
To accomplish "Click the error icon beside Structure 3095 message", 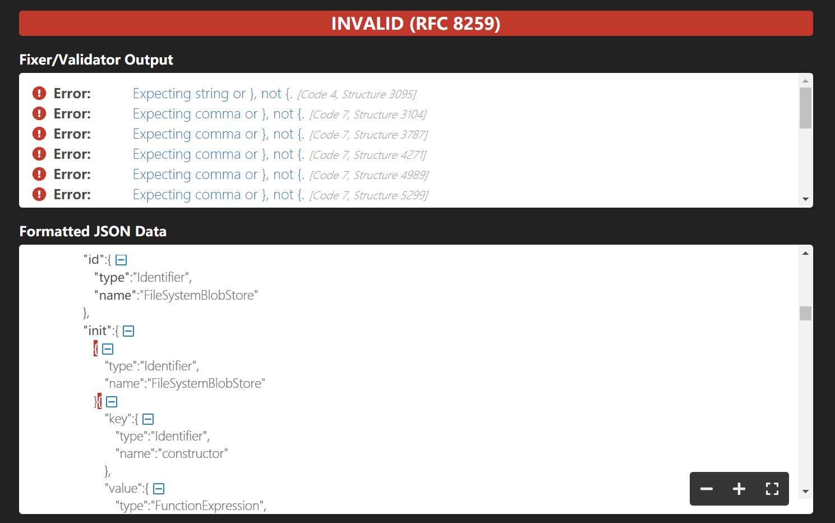I will pos(39,93).
